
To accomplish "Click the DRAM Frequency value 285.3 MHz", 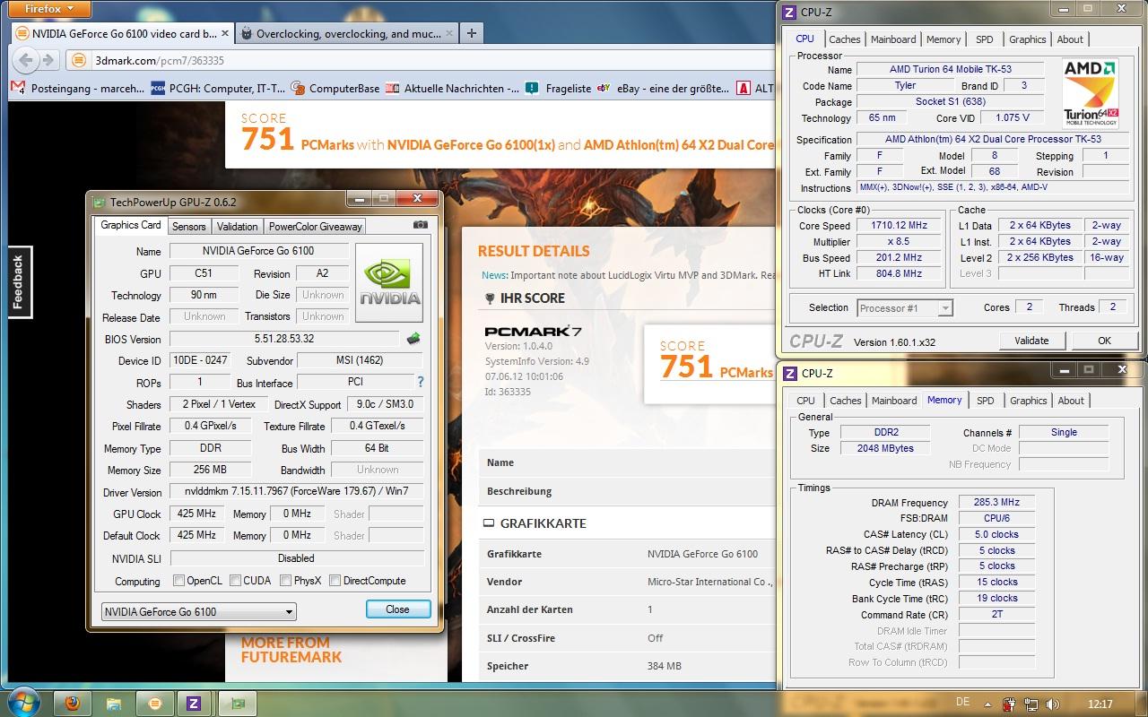I will (996, 503).
